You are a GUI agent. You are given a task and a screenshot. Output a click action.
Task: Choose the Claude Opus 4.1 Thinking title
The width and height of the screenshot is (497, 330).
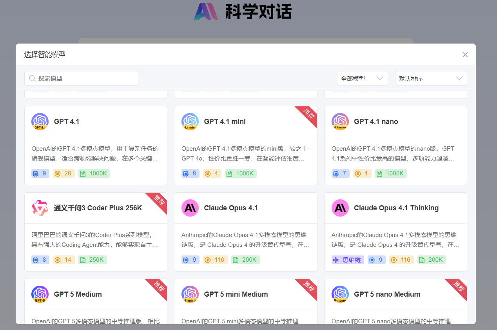[x=396, y=208]
